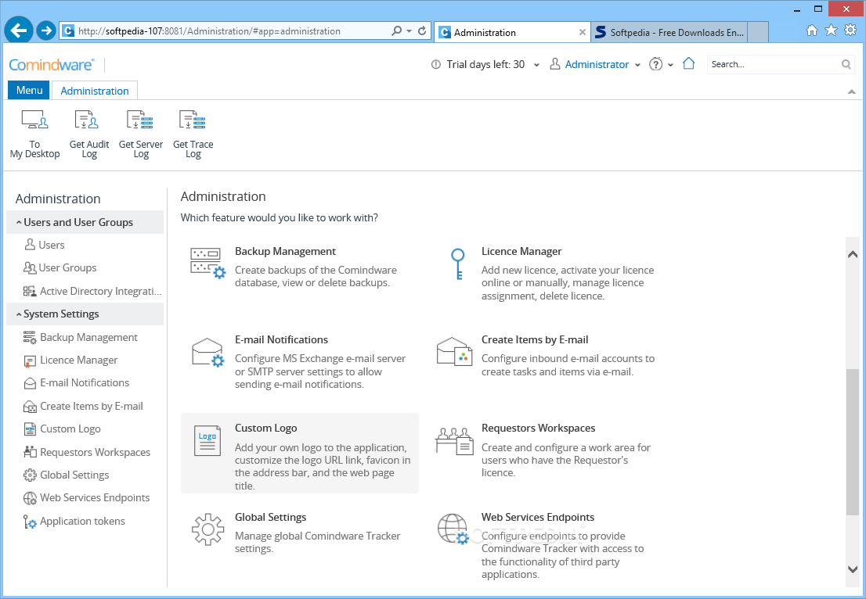Open the Global Settings heading link
Viewport: 866px width, 599px height.
(x=270, y=517)
